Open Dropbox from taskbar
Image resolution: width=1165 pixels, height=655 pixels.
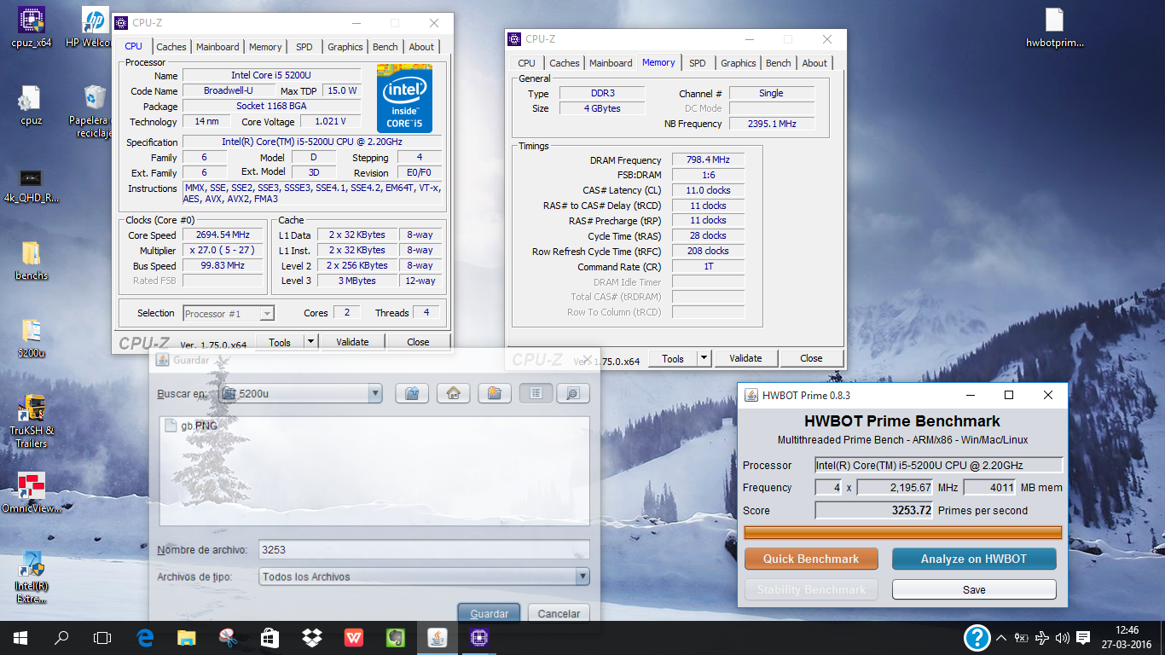[311, 637]
